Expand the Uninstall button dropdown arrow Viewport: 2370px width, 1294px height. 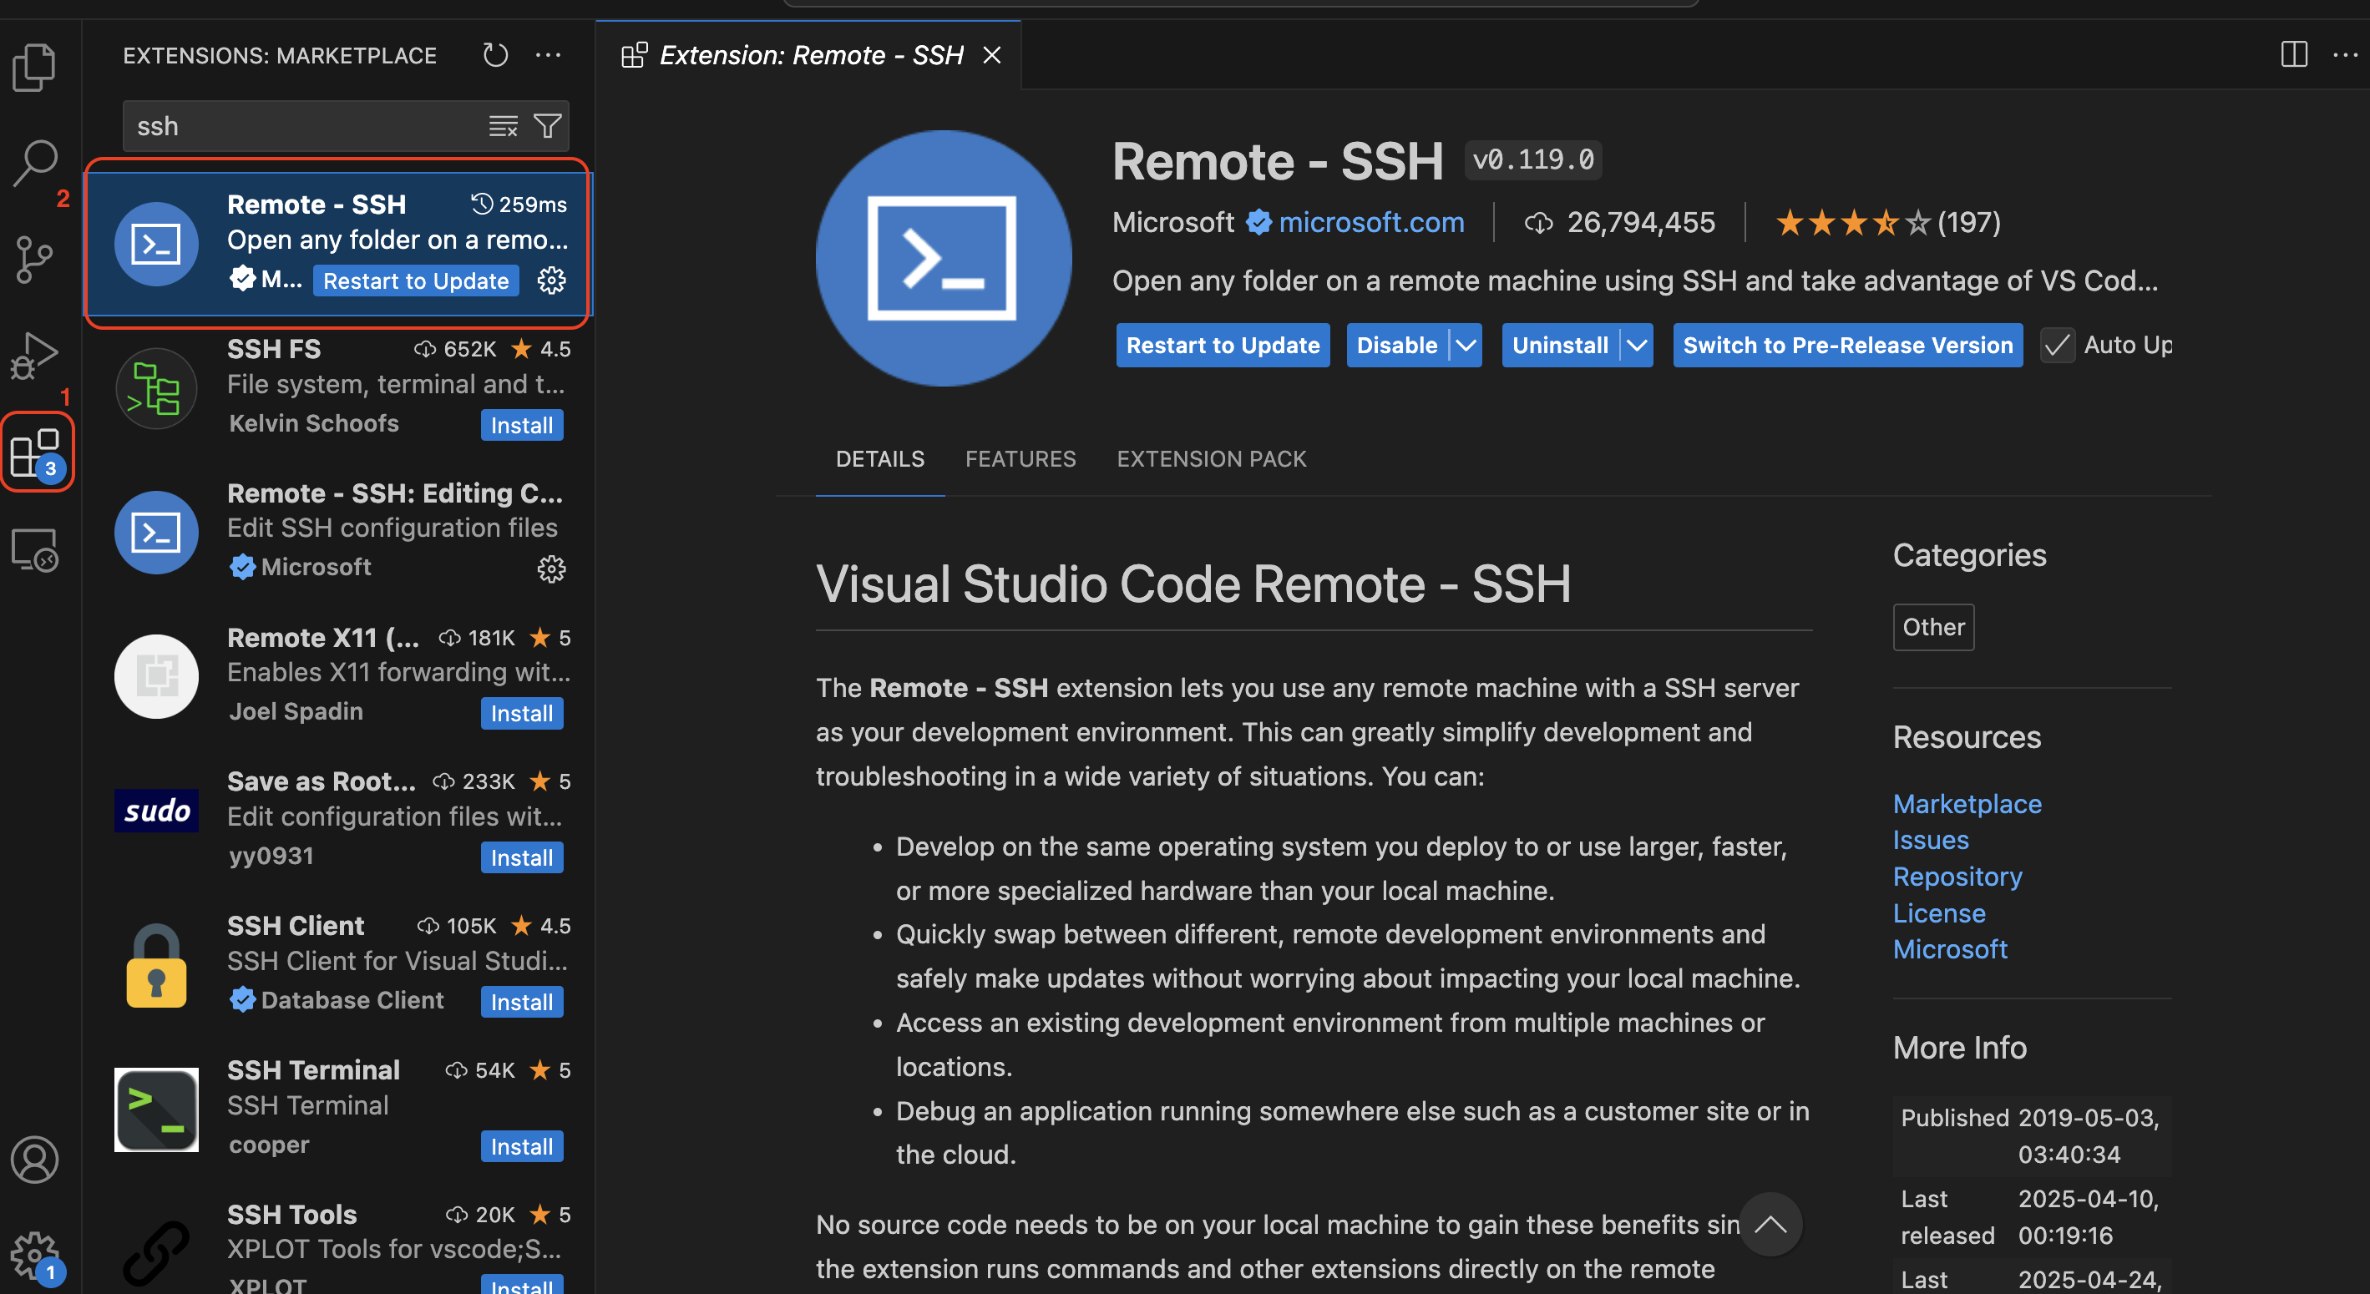click(1637, 345)
